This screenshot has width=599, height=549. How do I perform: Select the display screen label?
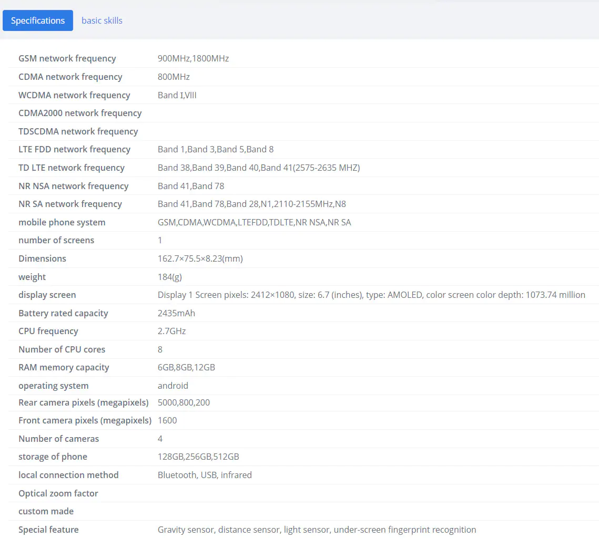[x=47, y=295]
